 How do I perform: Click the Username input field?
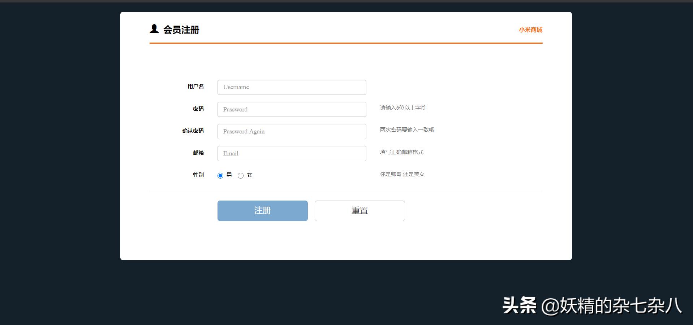point(291,87)
